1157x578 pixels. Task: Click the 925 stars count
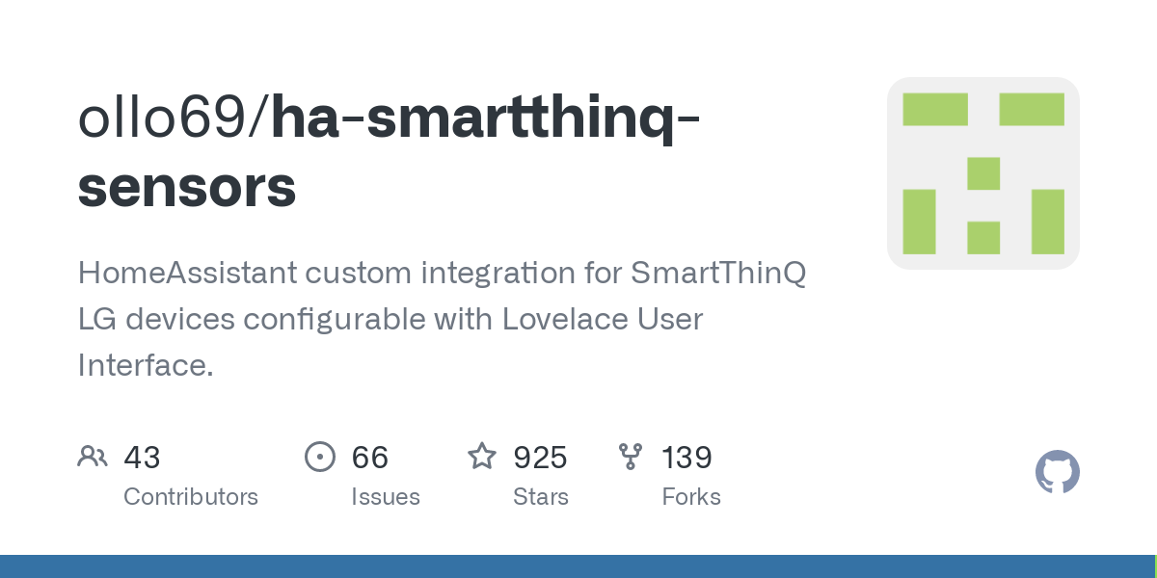tap(540, 458)
